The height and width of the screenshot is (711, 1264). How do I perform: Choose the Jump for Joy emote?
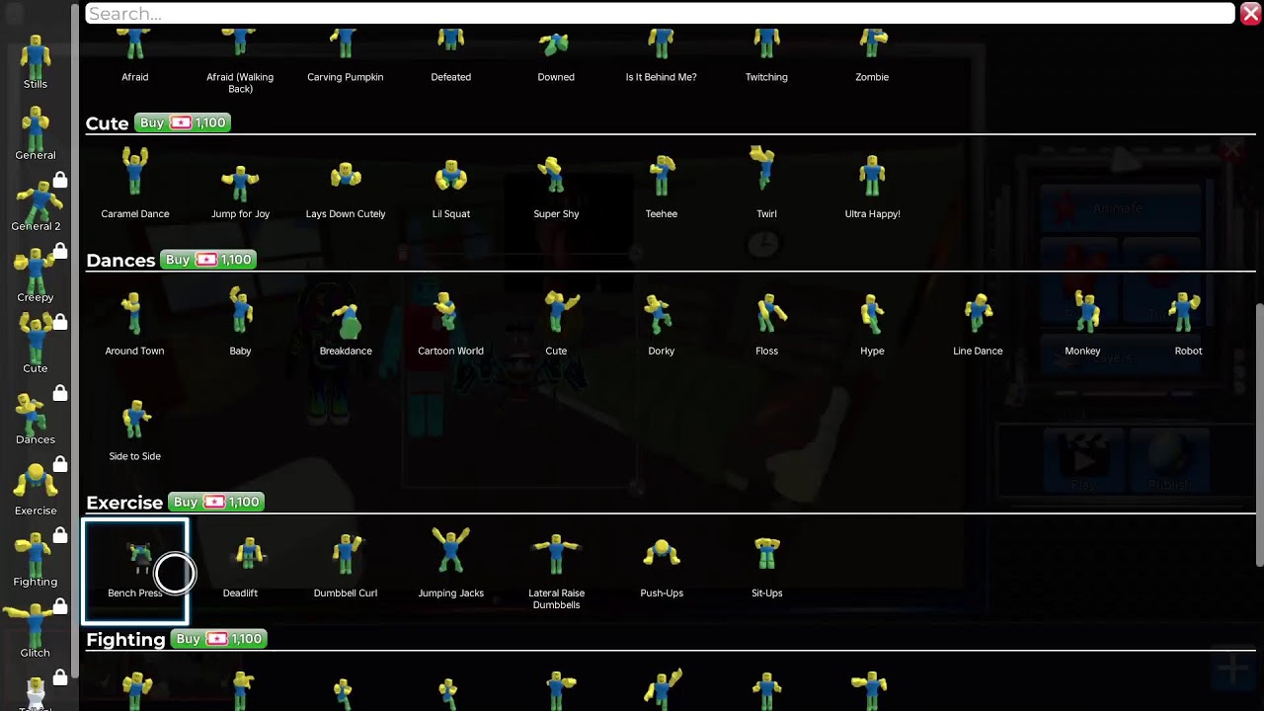(x=240, y=183)
